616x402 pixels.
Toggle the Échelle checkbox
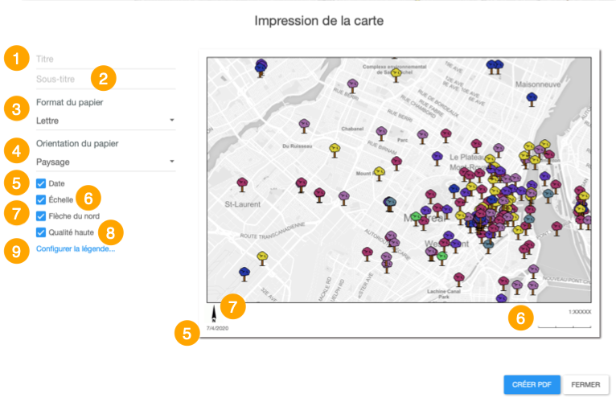point(41,199)
